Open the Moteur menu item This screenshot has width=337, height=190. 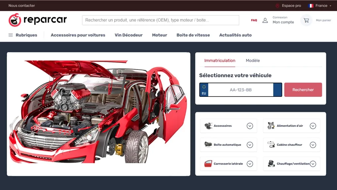[160, 35]
